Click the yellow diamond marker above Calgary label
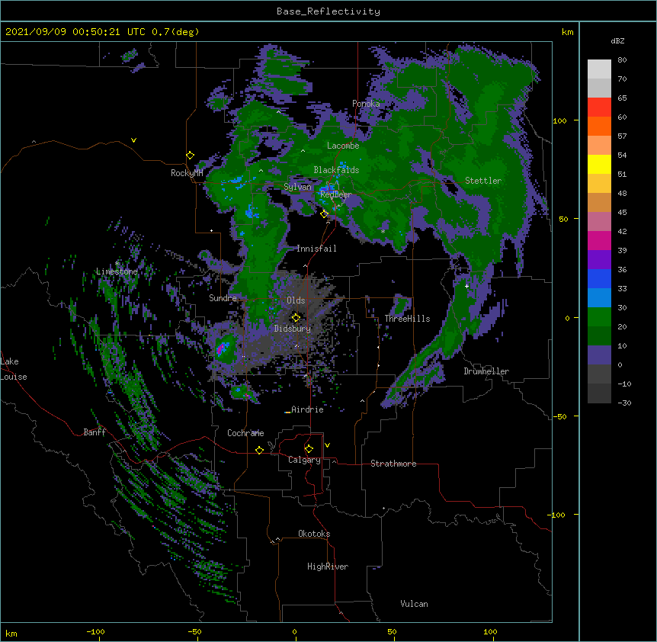This screenshot has height=642, width=657. click(309, 449)
